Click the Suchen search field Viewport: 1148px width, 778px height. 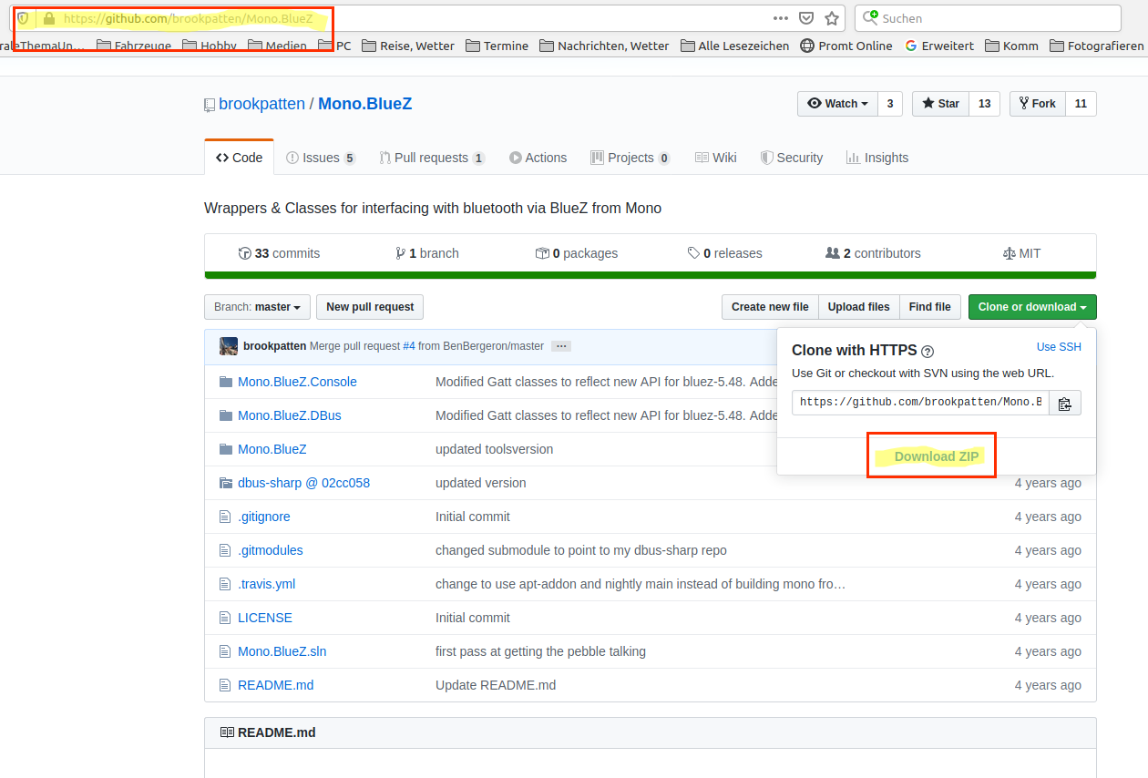tap(988, 18)
